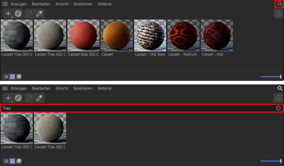Select Carpet - Old Woo material thumbnail
Image resolution: width=284 pixels, height=166 pixels.
(150, 35)
